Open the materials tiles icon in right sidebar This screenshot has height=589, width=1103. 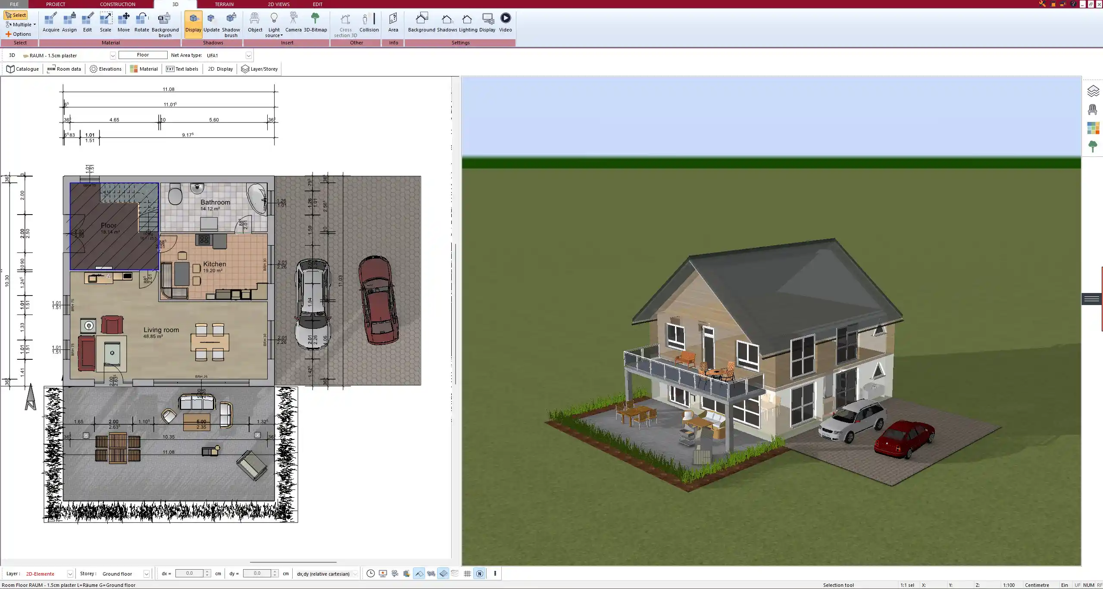coord(1093,128)
